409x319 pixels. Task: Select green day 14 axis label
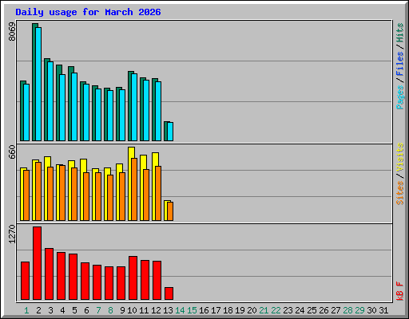pyautogui.click(x=180, y=310)
